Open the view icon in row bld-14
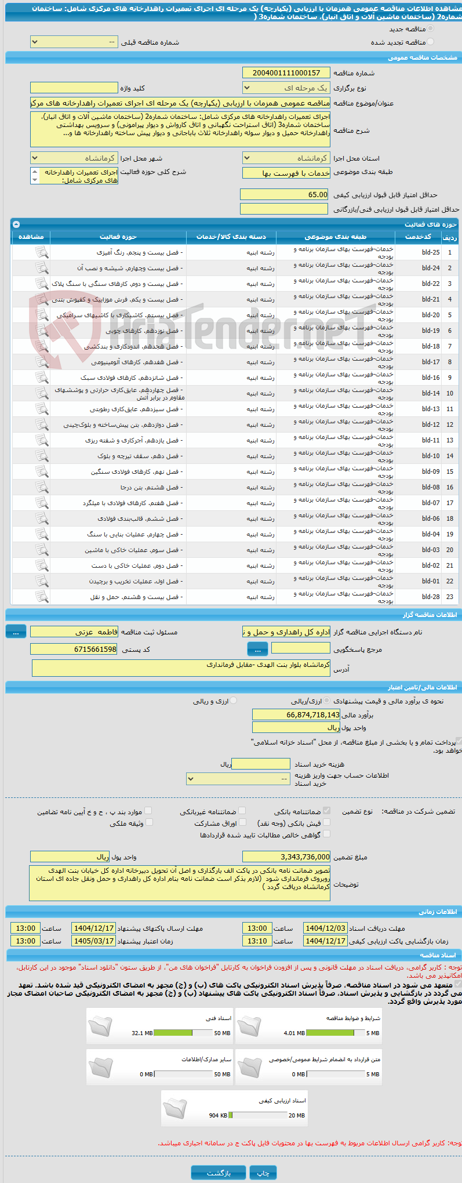462x1183 pixels. click(x=41, y=393)
